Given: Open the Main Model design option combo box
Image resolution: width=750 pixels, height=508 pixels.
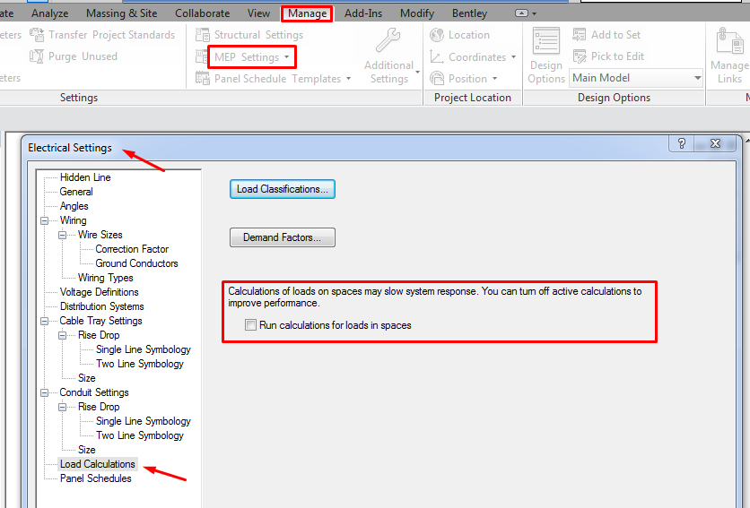Looking at the screenshot, I should tap(636, 78).
